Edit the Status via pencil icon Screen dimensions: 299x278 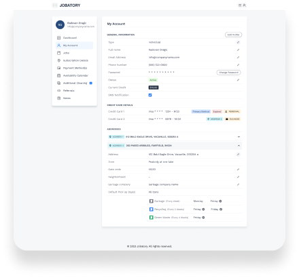(238, 80)
